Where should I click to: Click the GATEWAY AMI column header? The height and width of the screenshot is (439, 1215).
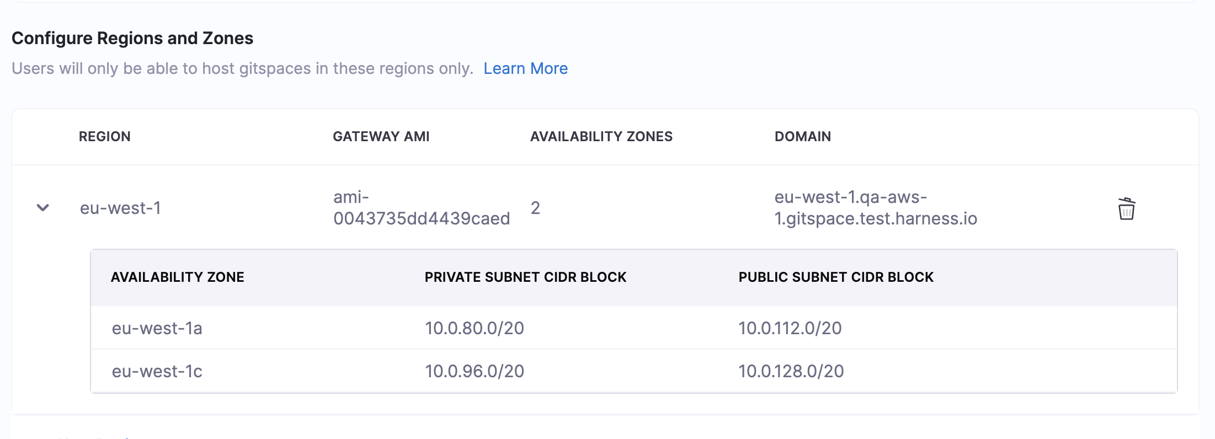pos(381,137)
